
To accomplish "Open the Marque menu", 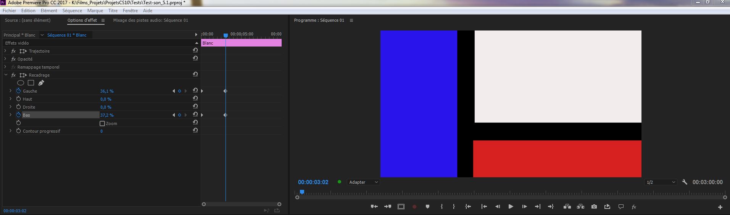I will [x=95, y=11].
